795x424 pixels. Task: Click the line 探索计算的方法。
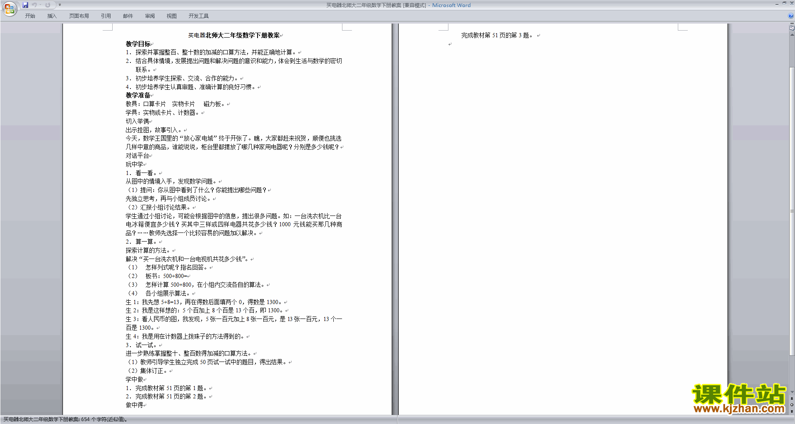(148, 250)
